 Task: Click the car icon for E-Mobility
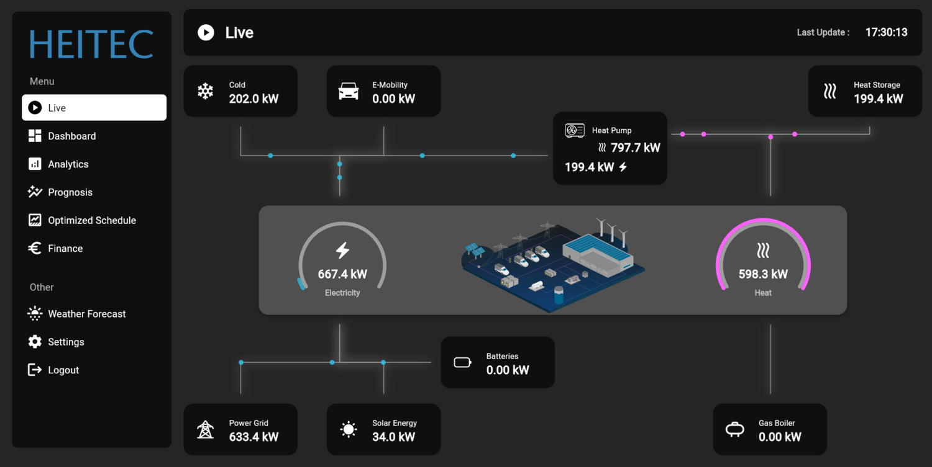(x=349, y=91)
